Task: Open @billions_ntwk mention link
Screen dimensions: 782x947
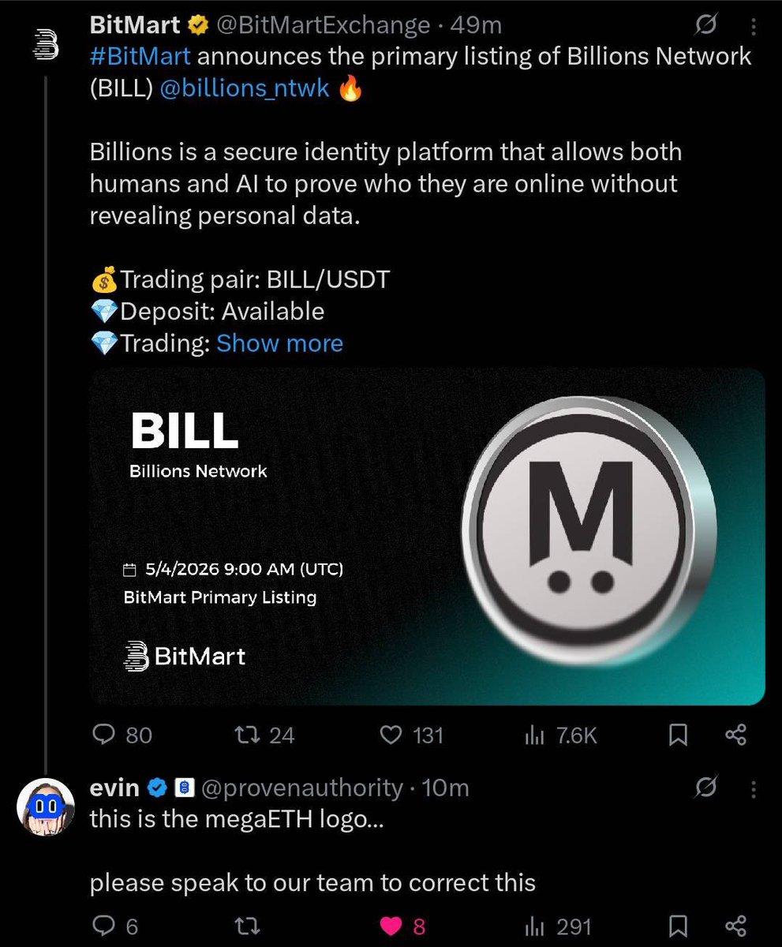Action: pos(244,88)
